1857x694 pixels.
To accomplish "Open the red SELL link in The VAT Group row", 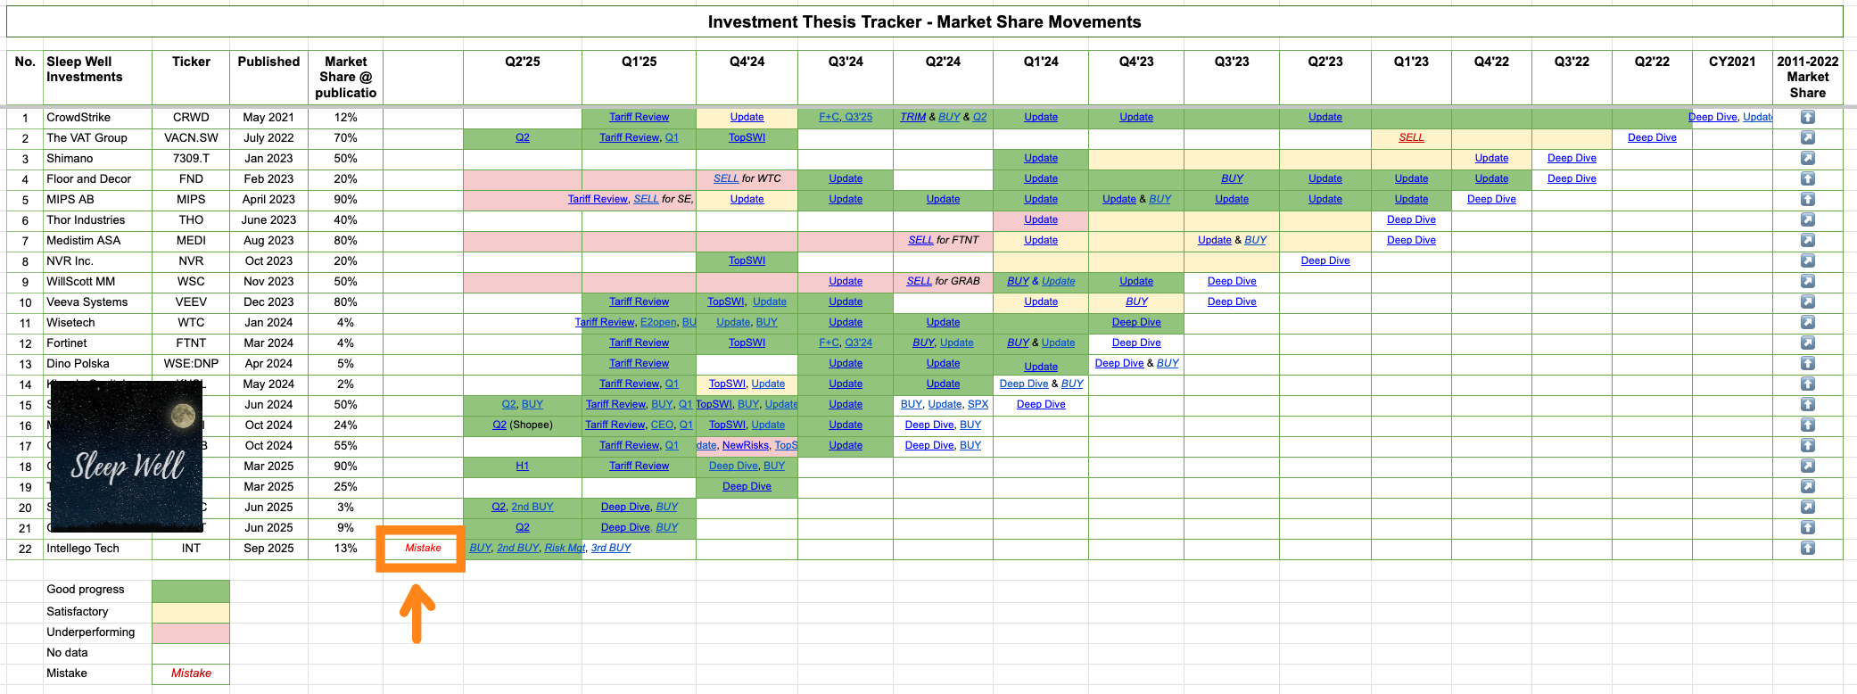I will point(1411,137).
